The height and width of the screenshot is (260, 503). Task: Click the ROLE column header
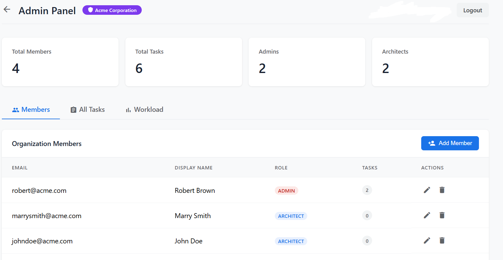(x=281, y=168)
